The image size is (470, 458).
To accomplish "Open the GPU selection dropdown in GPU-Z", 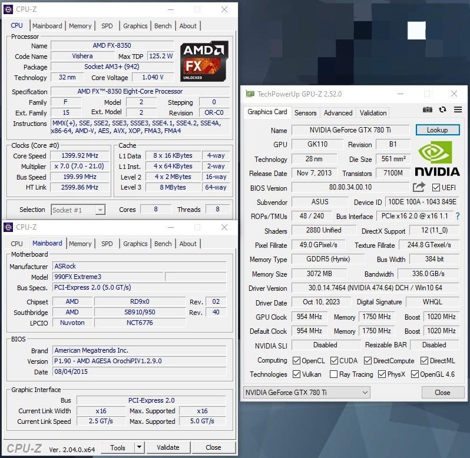I will (x=307, y=392).
